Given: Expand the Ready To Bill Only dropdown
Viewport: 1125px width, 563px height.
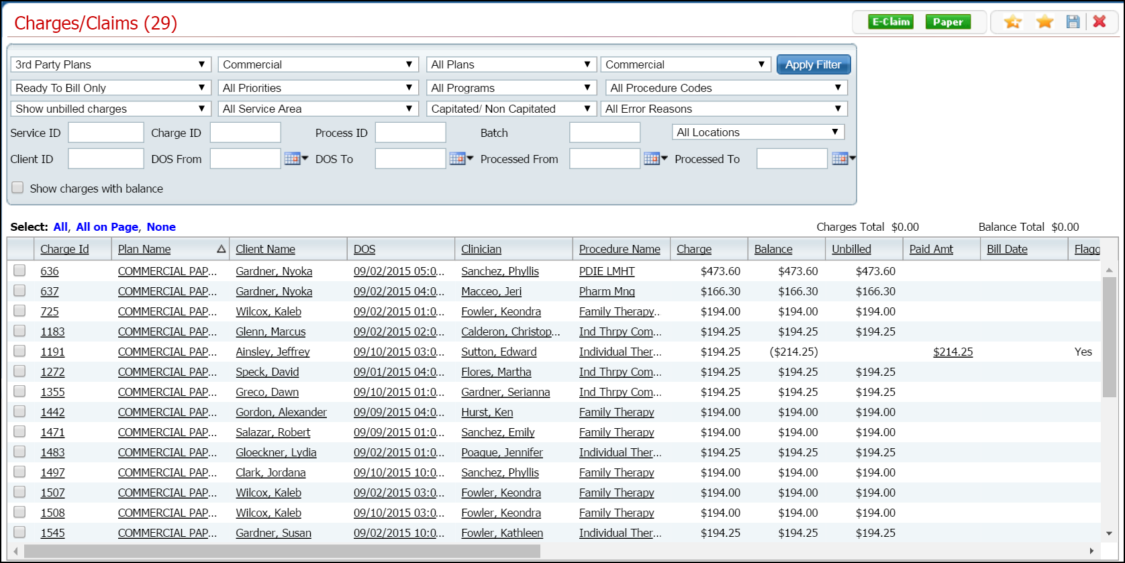Looking at the screenshot, I should tap(111, 88).
